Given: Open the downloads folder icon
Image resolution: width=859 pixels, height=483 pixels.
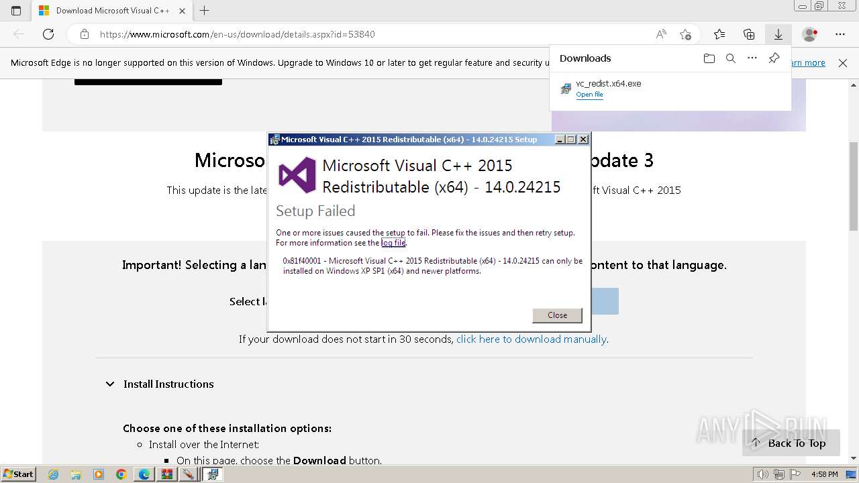Looking at the screenshot, I should pyautogui.click(x=709, y=58).
